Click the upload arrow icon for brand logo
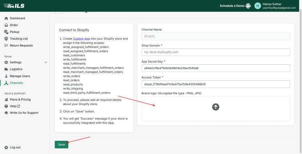Viewport: 302px width, 154px height. [216, 107]
